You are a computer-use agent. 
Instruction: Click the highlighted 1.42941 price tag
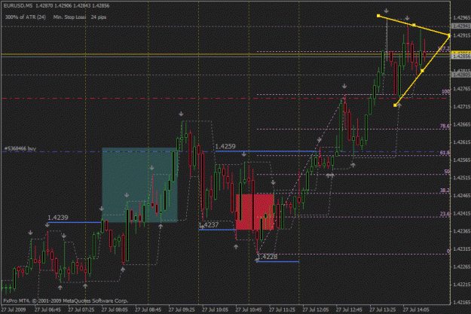click(x=461, y=26)
